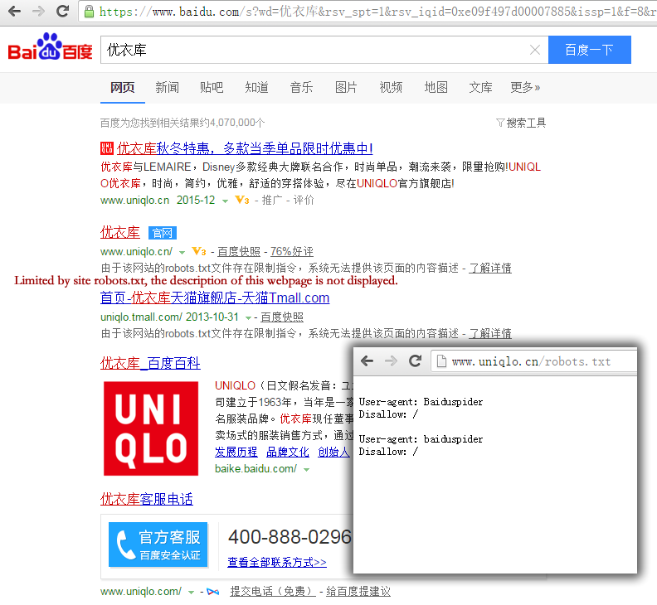Reload the robots.txt window page

coord(416,361)
